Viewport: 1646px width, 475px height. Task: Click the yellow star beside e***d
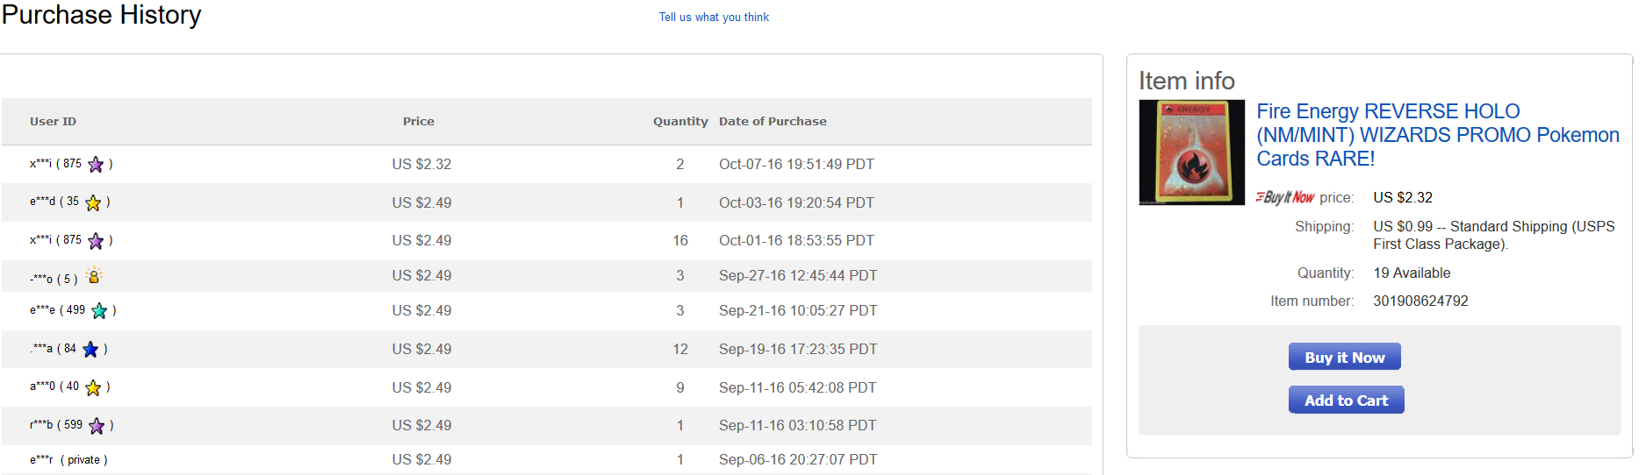pyautogui.click(x=93, y=202)
